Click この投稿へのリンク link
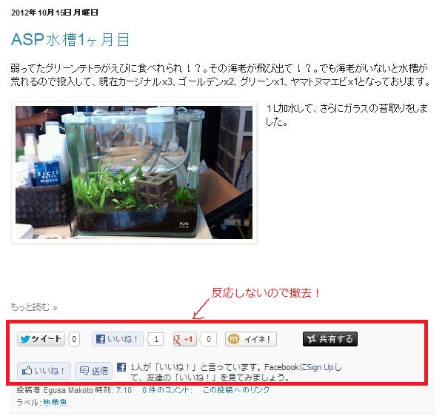Screen dimensions: 445x416 pos(236,390)
